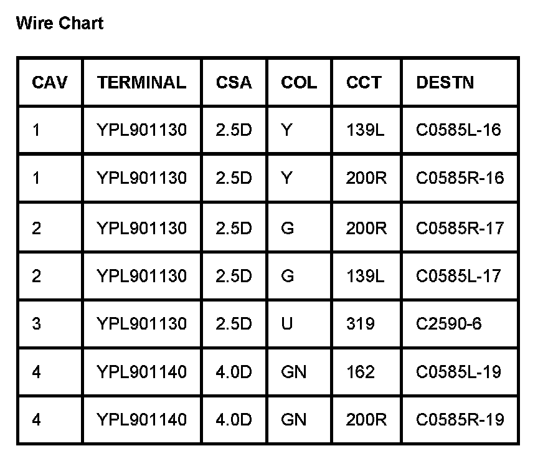Select destination cell C0585R-19
548x461 pixels.
click(460, 420)
